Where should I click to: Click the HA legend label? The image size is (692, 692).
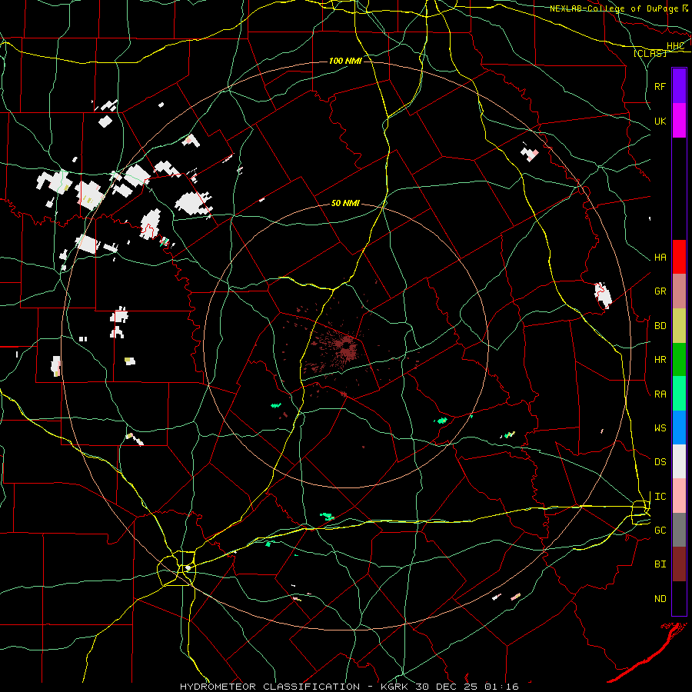tap(660, 258)
